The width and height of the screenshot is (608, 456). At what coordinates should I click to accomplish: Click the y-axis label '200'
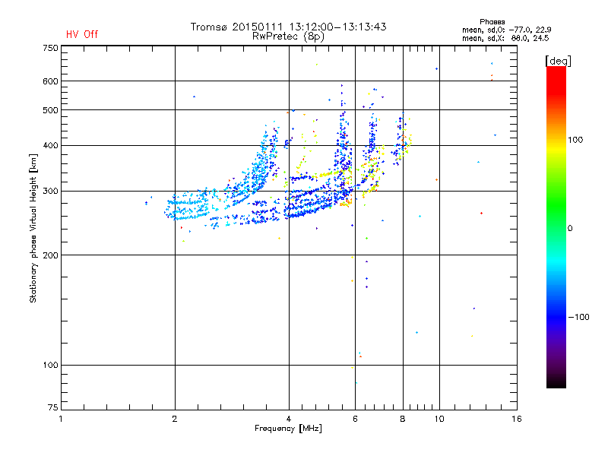click(50, 255)
